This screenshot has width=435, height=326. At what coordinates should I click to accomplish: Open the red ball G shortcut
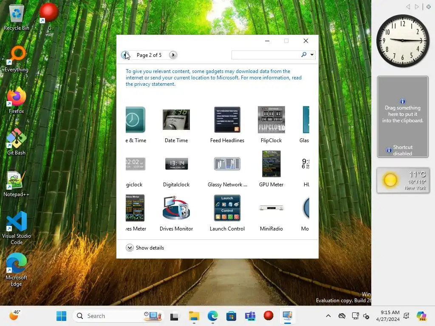pos(49,16)
